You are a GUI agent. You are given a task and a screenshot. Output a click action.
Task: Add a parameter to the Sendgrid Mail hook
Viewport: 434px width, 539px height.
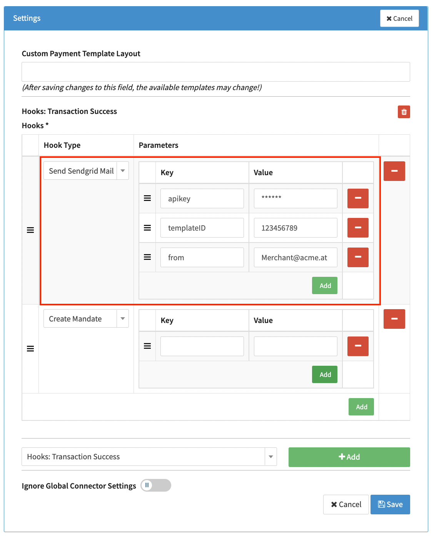tap(325, 286)
